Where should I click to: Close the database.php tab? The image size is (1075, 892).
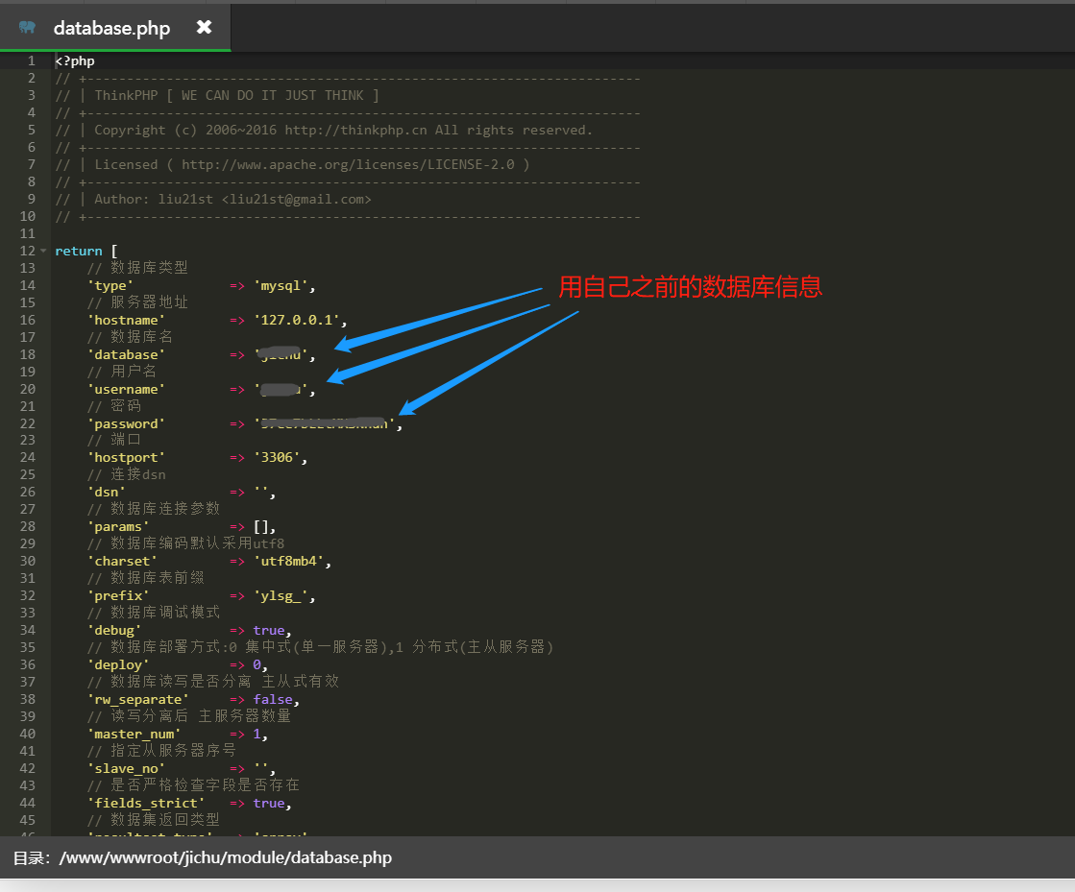click(x=202, y=27)
